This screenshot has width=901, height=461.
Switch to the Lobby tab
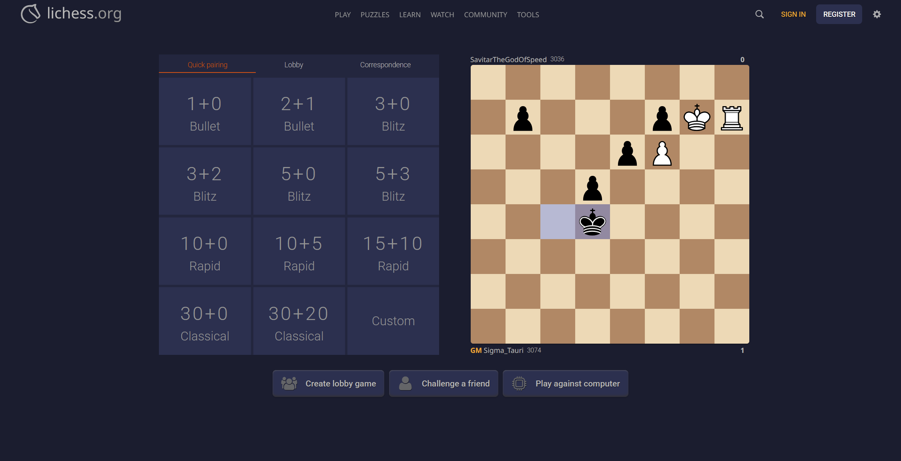pyautogui.click(x=293, y=64)
